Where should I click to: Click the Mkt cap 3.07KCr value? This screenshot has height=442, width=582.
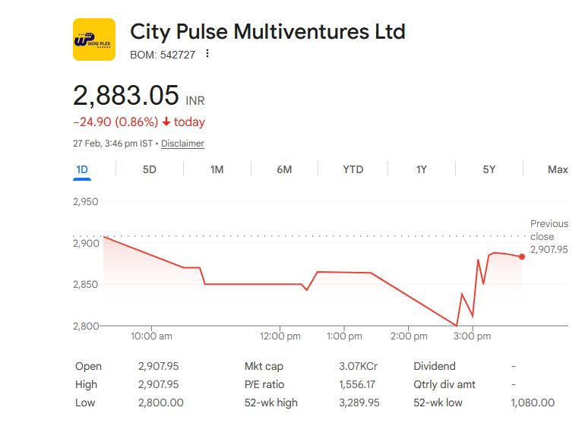357,366
